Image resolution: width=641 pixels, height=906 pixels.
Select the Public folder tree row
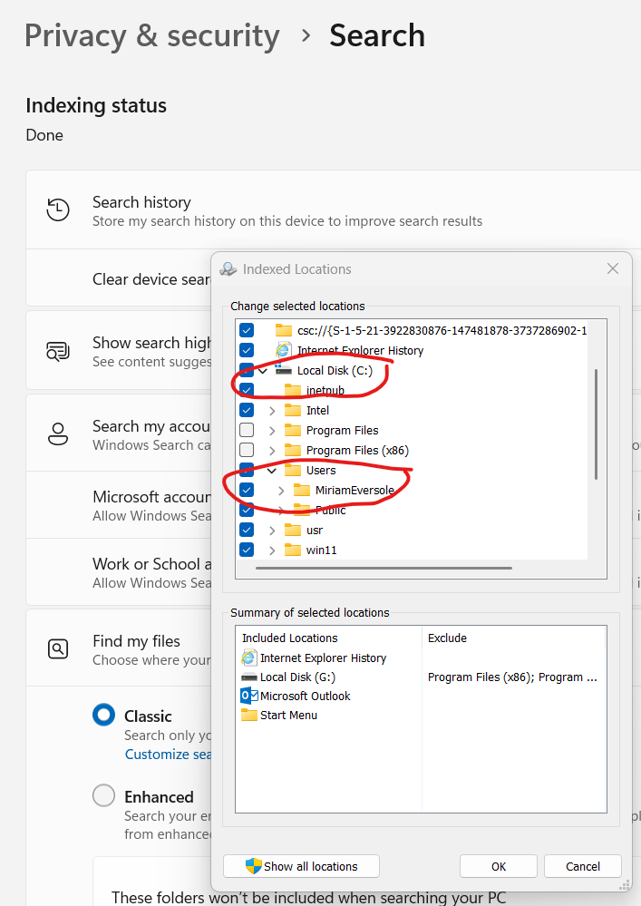point(330,511)
